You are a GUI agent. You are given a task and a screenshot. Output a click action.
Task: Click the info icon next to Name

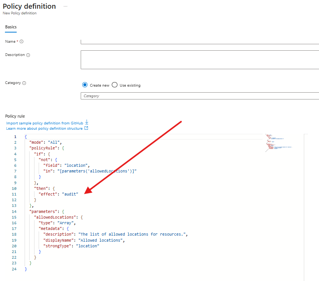pos(22,42)
